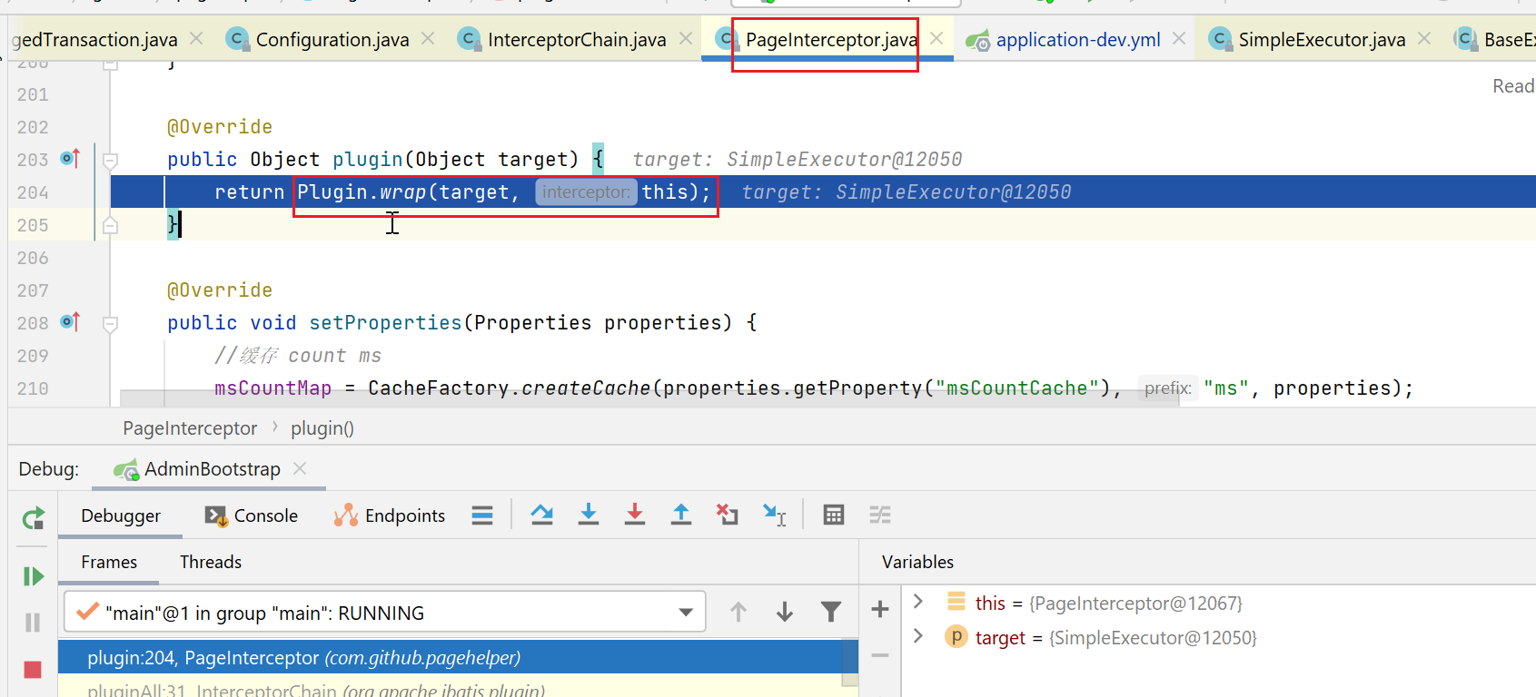1536x697 pixels.
Task: Click the Drop Frame icon
Action: [727, 515]
